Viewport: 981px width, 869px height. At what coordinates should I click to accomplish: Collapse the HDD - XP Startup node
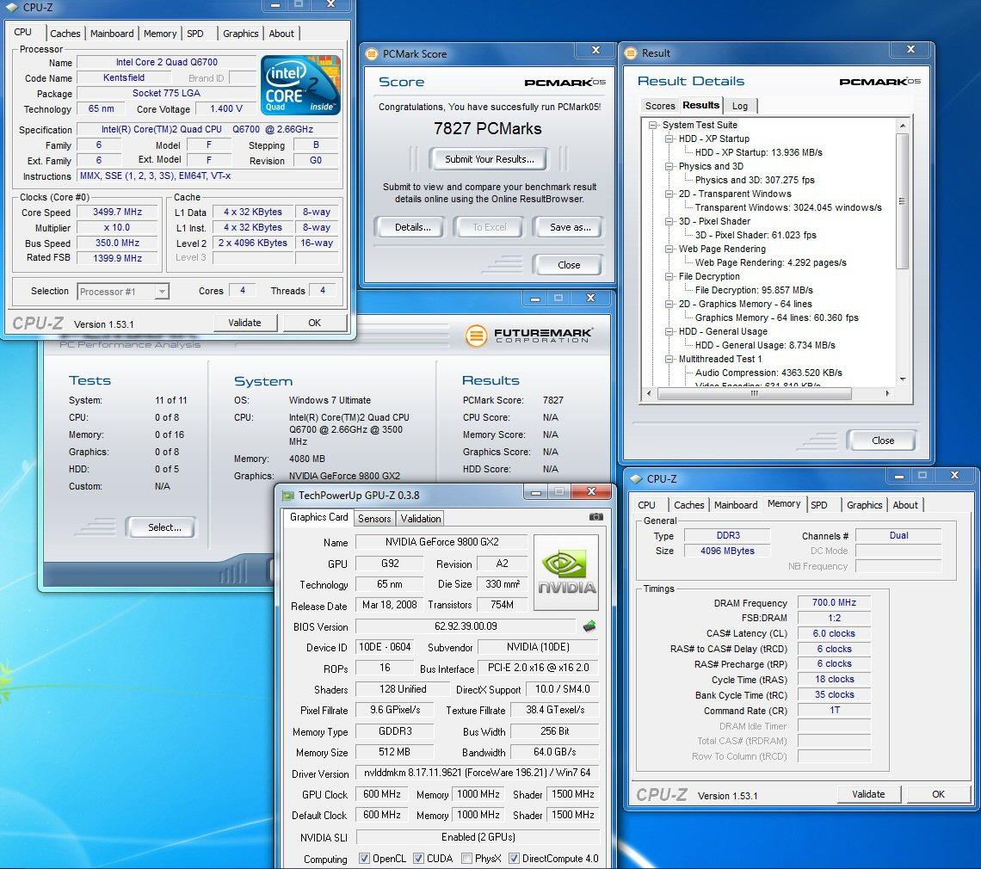pyautogui.click(x=669, y=139)
